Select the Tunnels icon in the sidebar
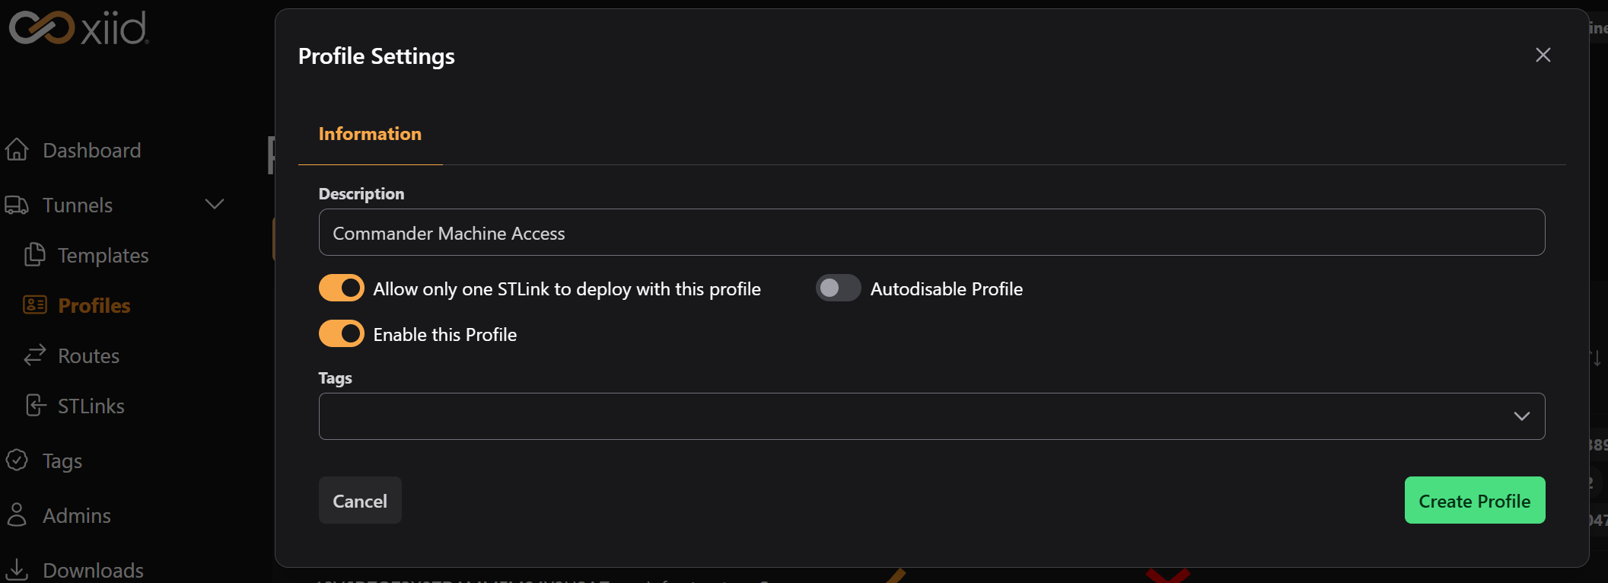This screenshot has width=1608, height=583. click(17, 205)
